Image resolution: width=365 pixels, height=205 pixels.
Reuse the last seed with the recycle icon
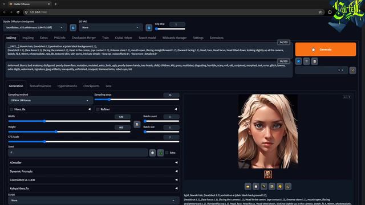[x=160, y=153]
